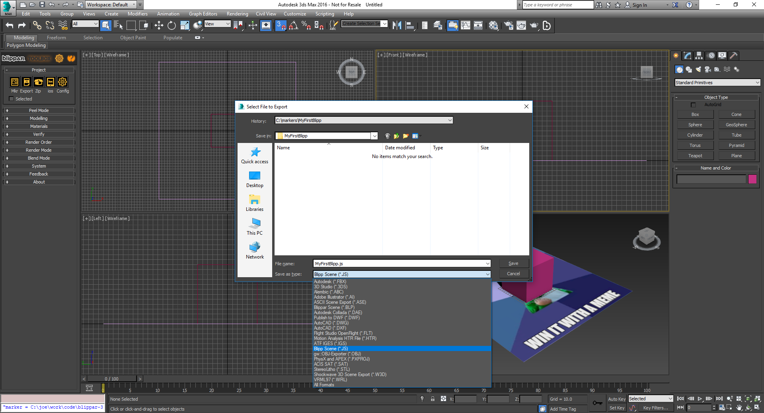
Task: Open Select by Name list icon
Action: [x=118, y=25]
